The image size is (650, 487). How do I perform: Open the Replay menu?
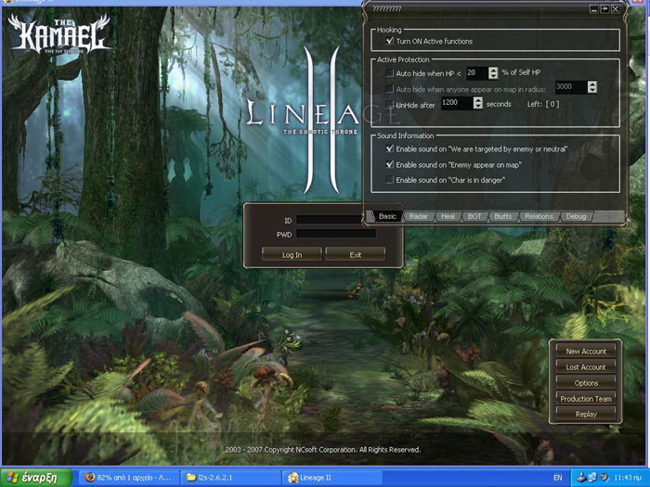coord(586,414)
